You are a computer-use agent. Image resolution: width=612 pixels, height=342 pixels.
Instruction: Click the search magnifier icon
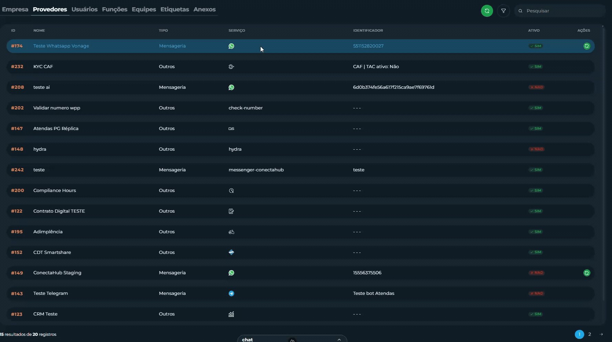point(521,11)
